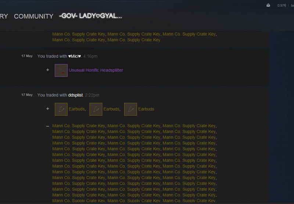Click the third Earbuds item thumbnail

130,109
